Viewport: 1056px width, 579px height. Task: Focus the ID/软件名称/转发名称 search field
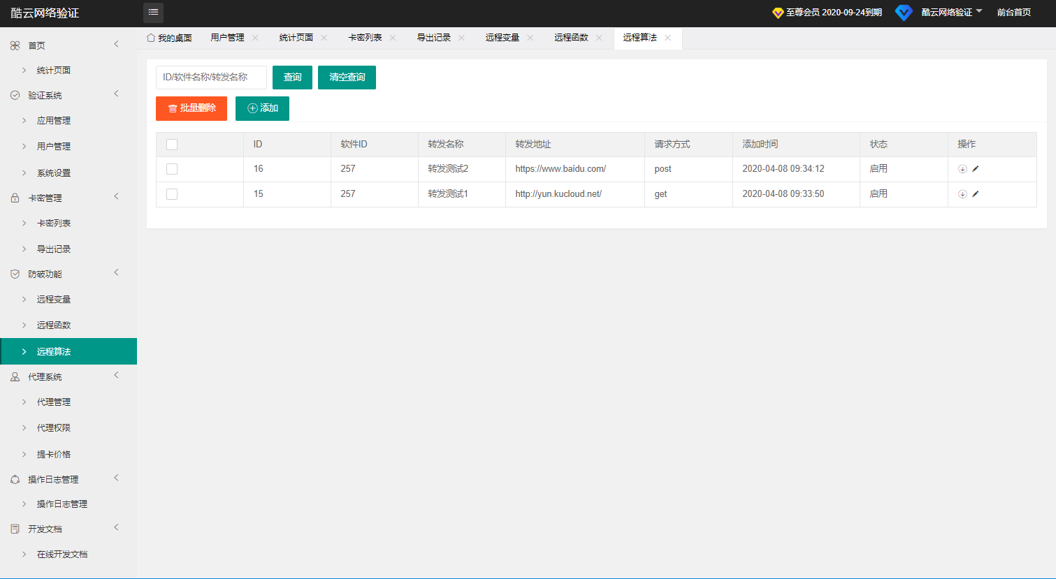(211, 78)
